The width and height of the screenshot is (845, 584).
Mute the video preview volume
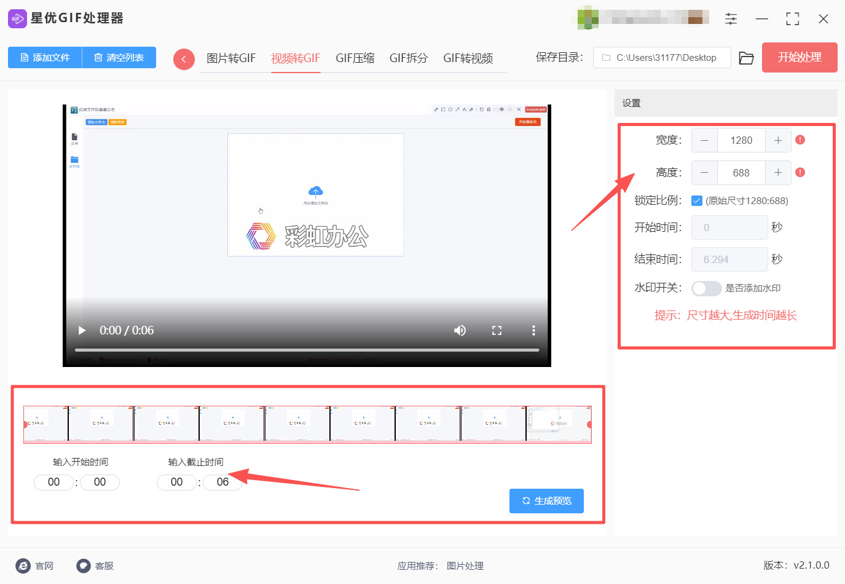460,331
